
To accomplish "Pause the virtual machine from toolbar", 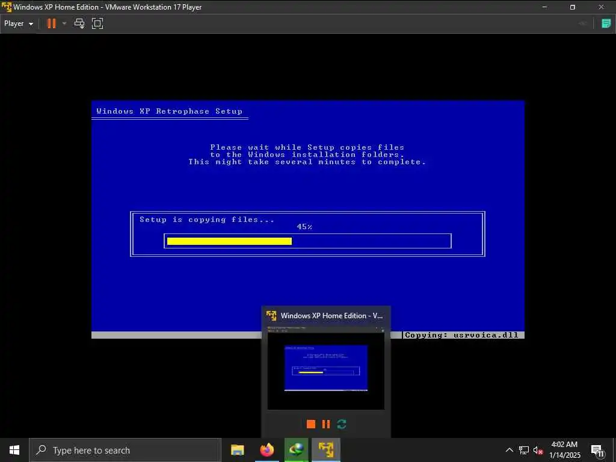I will pos(52,23).
